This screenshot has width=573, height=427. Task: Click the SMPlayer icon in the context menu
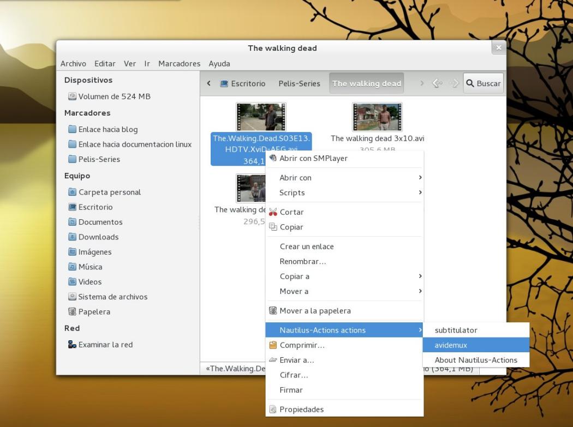pyautogui.click(x=273, y=158)
